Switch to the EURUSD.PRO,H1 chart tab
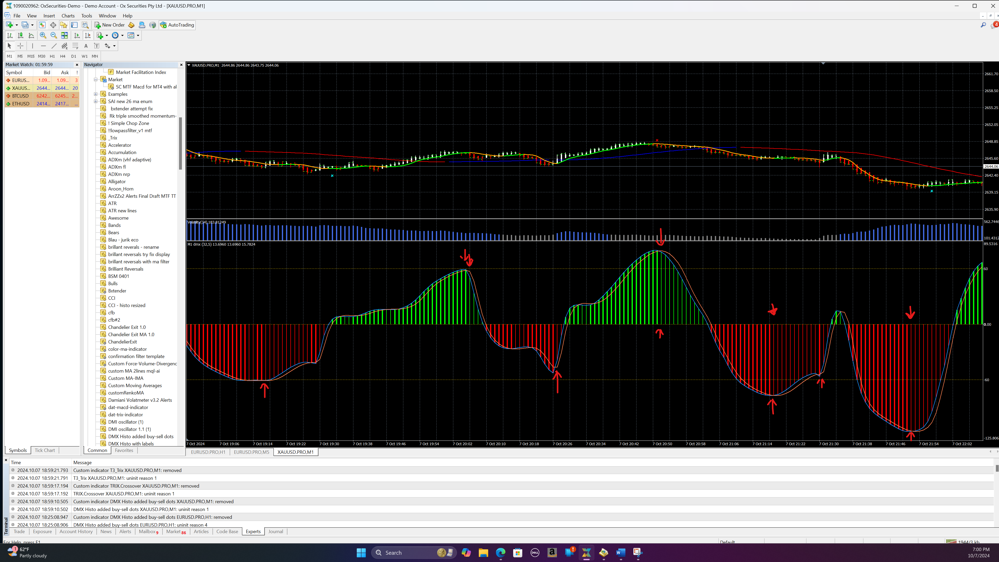 pyautogui.click(x=208, y=452)
